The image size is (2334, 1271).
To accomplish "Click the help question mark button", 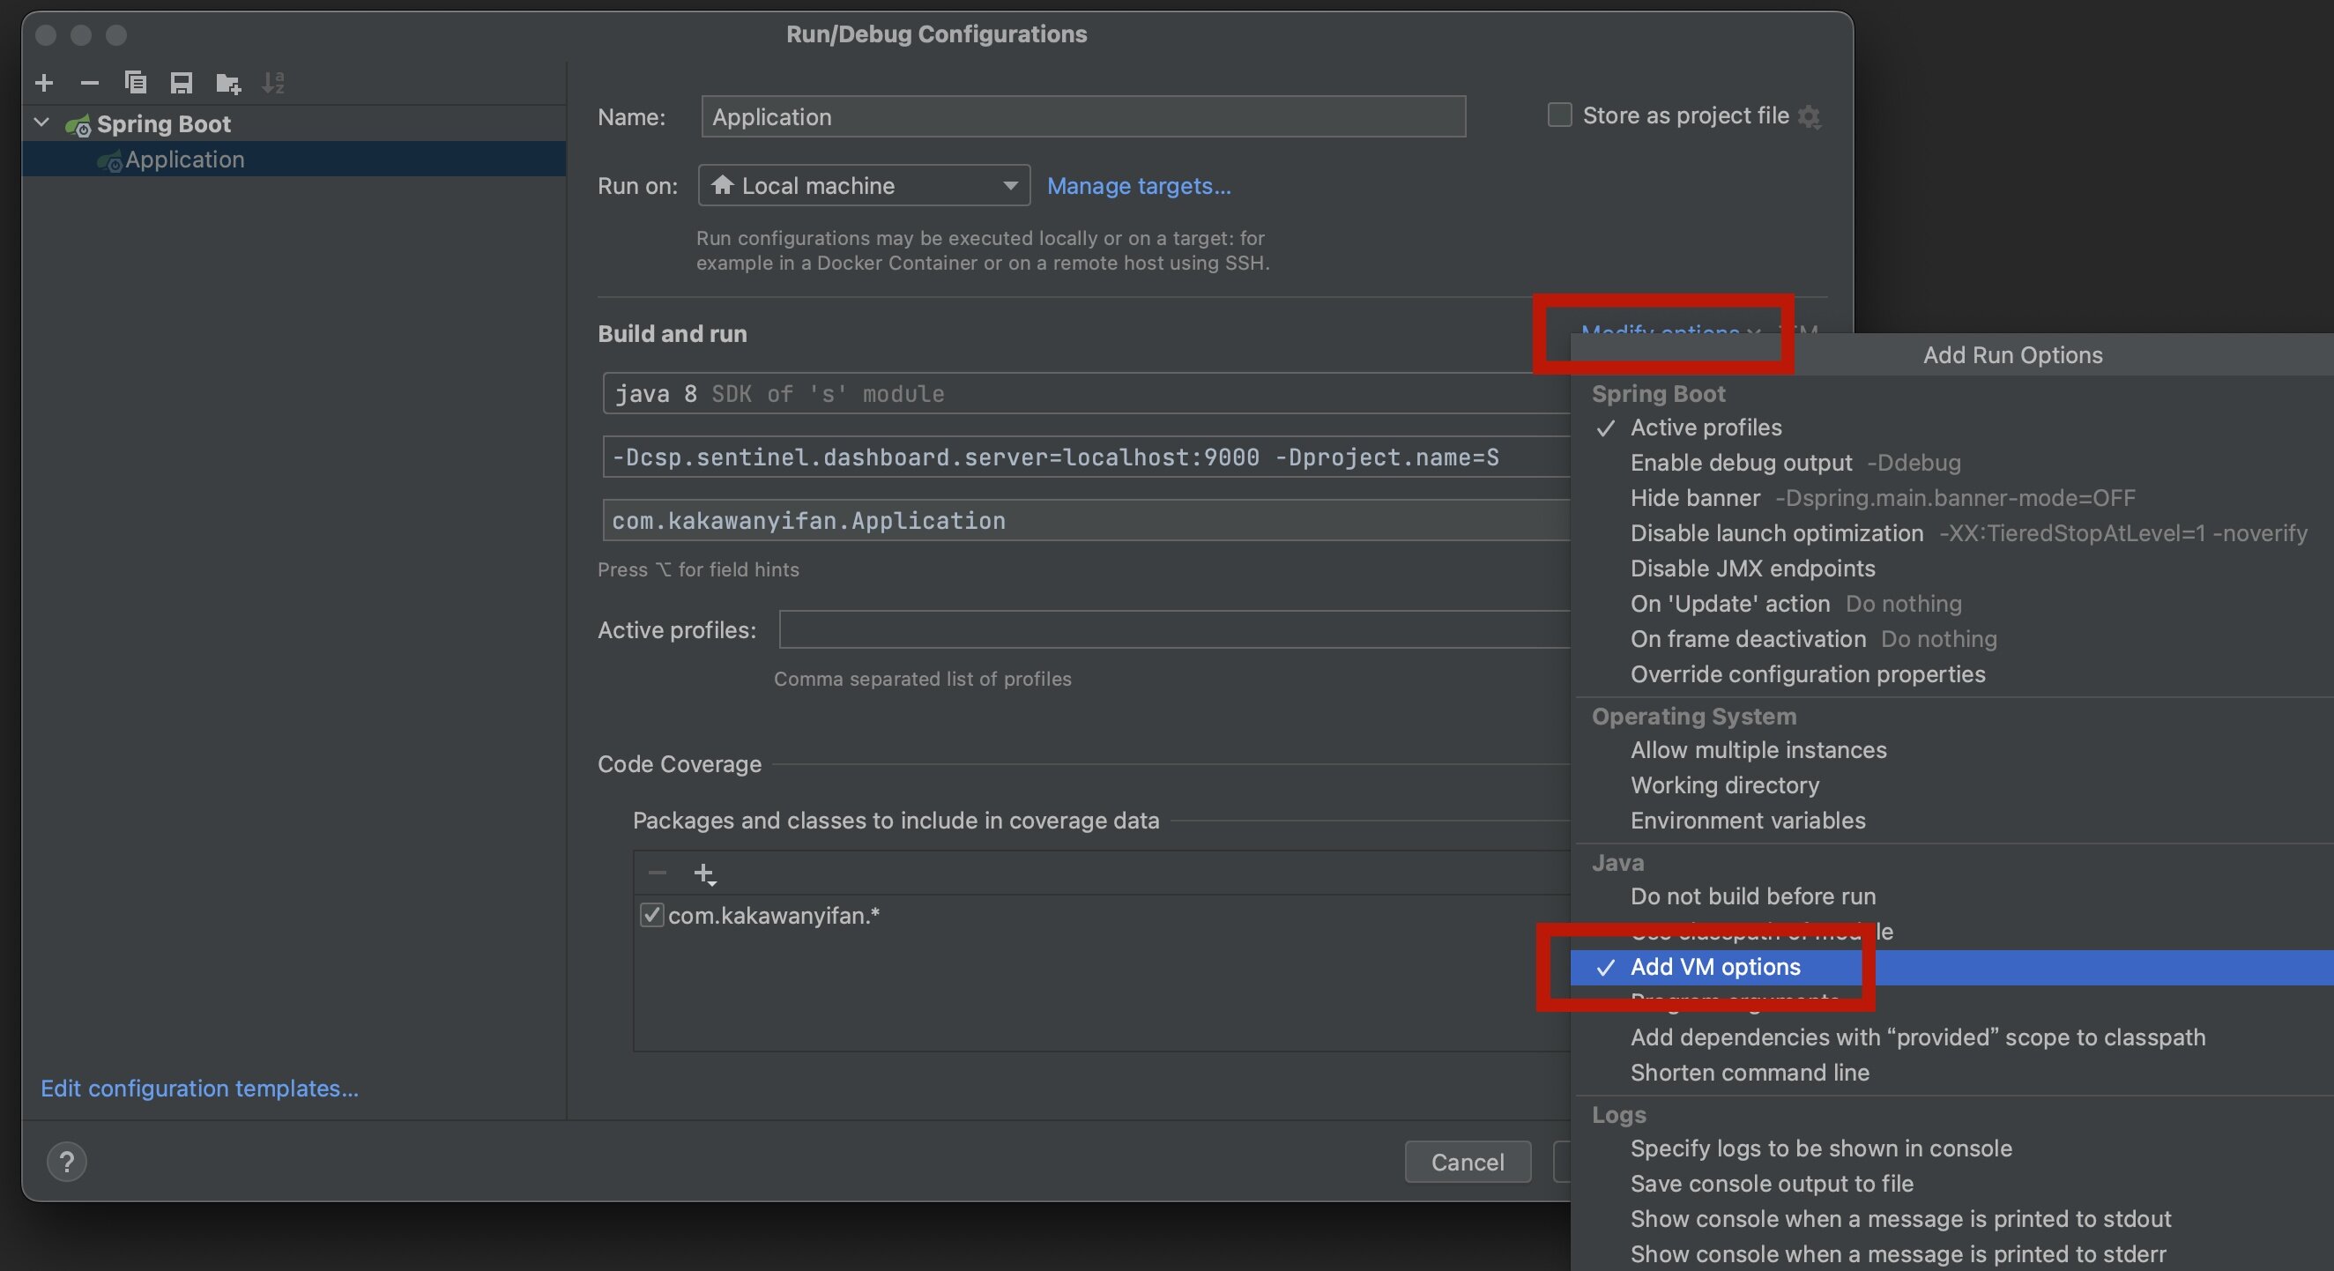I will point(66,1162).
